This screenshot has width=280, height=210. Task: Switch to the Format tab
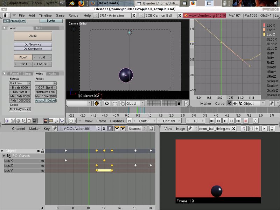[x=14, y=73]
